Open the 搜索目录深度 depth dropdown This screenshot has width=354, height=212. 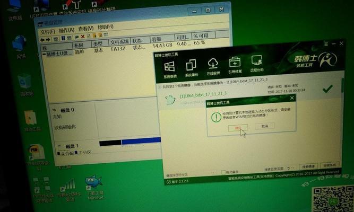[x=290, y=168]
